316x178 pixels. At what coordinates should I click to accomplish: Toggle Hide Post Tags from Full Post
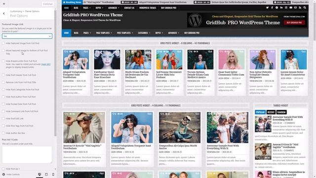tap(3, 126)
